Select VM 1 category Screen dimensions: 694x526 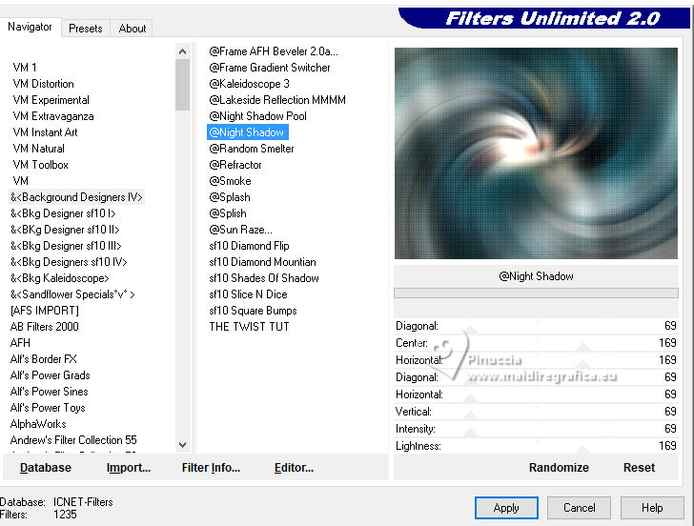[x=25, y=68]
